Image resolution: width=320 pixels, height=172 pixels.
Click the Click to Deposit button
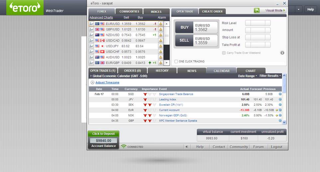point(103,134)
